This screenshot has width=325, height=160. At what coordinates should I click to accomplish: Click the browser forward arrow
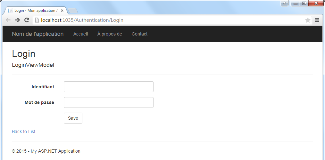click(x=17, y=20)
